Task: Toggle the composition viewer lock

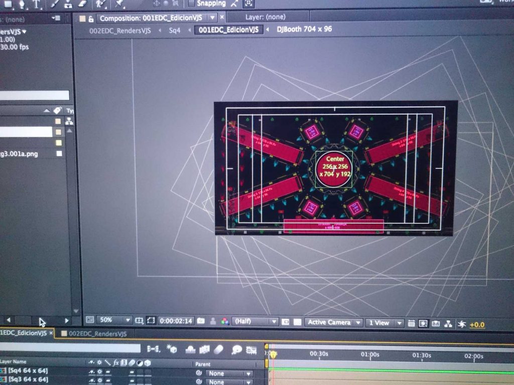Action: pos(91,19)
